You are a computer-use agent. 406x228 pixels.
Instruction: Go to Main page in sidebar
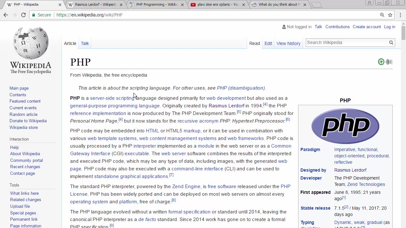19,88
